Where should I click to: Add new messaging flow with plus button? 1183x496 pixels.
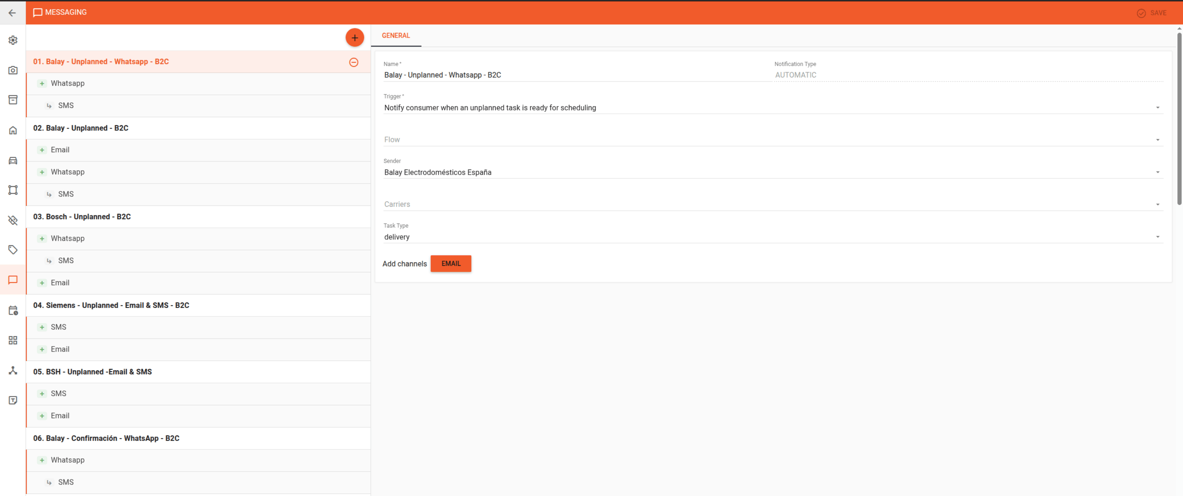coord(355,38)
